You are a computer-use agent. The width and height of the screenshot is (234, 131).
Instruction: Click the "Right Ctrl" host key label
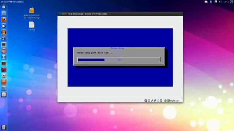point(175,101)
